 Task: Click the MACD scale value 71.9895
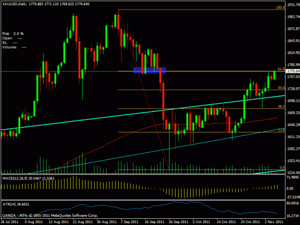292,178
